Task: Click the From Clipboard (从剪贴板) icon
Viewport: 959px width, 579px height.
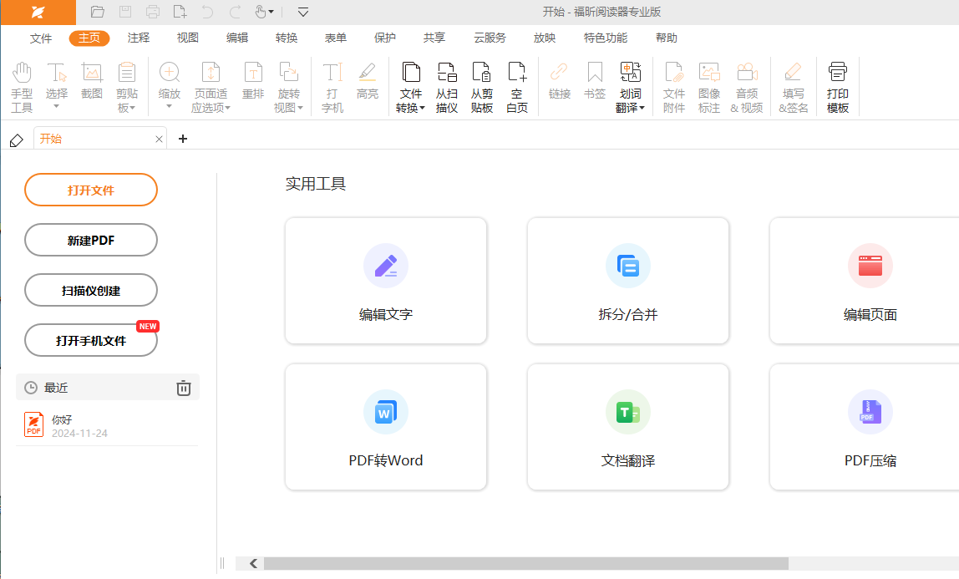Action: point(482,87)
